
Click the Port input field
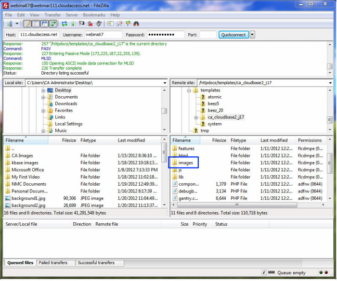click(x=207, y=35)
